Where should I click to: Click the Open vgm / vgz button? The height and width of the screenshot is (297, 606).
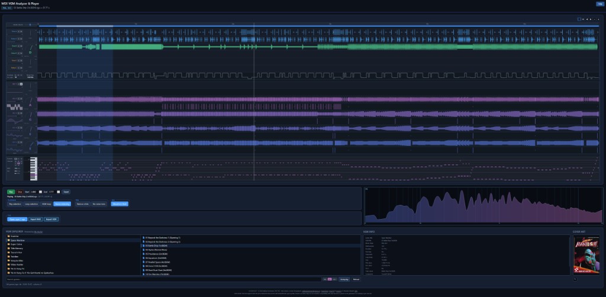tap(17, 219)
